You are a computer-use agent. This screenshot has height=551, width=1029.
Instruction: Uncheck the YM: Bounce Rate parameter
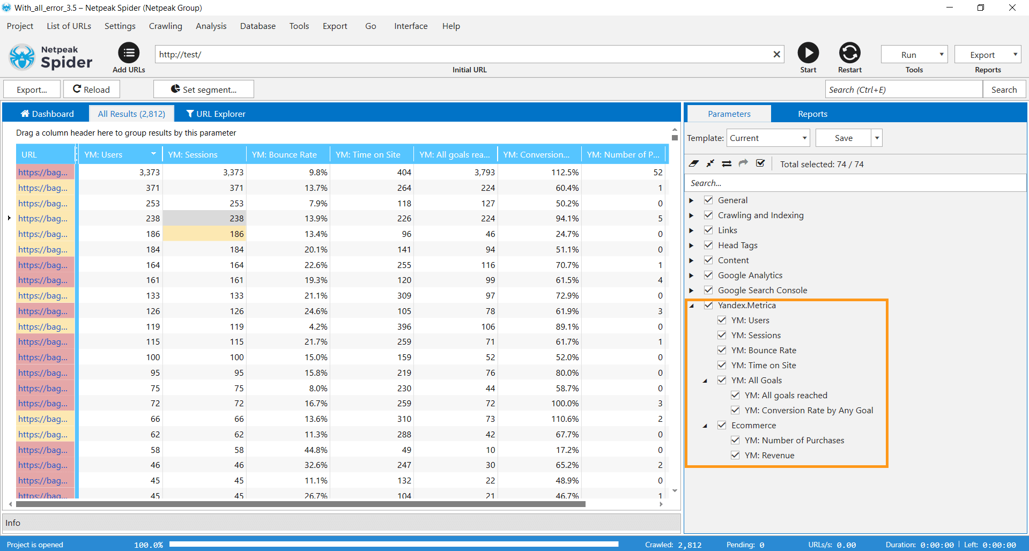tap(722, 350)
